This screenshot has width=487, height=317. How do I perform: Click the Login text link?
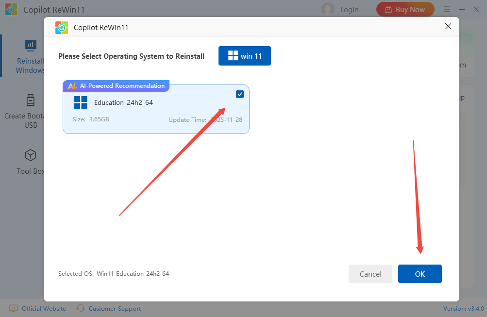349,9
